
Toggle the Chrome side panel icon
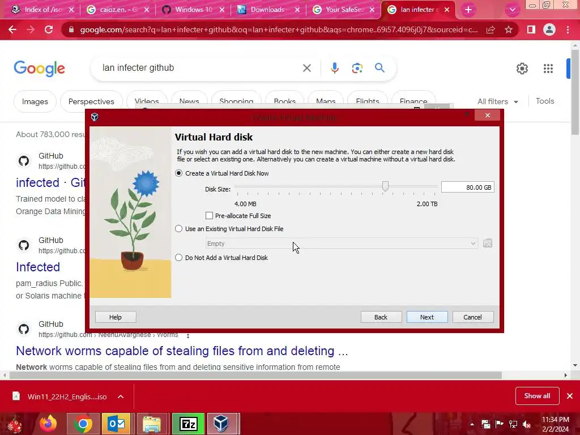click(531, 29)
